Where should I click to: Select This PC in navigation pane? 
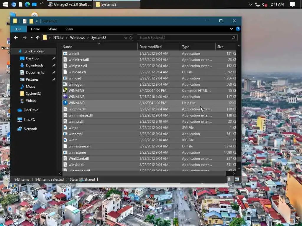pos(29,119)
